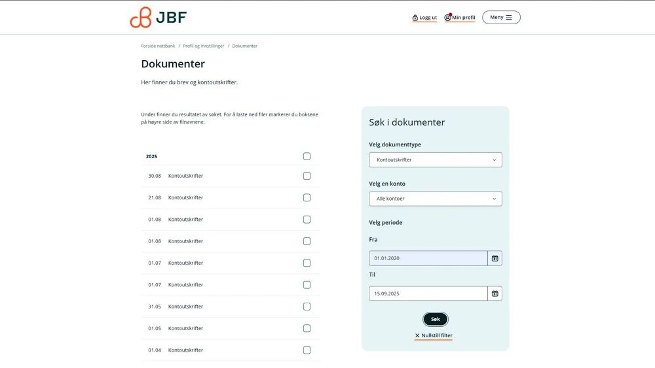
Task: Click the Logg ut link text
Action: coord(428,18)
